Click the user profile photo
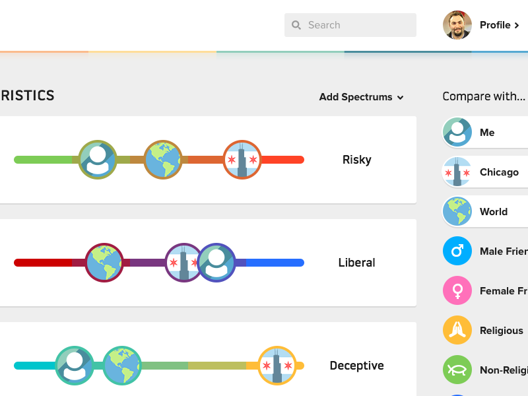 click(x=457, y=25)
